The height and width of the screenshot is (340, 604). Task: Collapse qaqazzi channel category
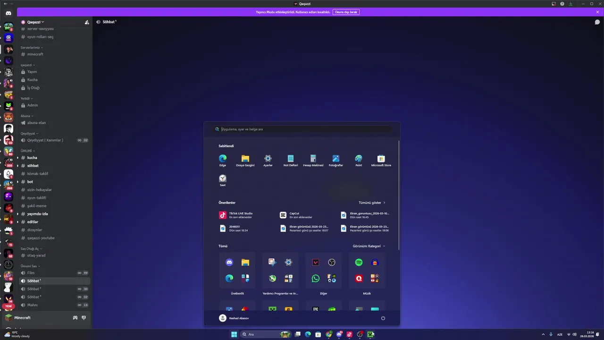[27, 65]
